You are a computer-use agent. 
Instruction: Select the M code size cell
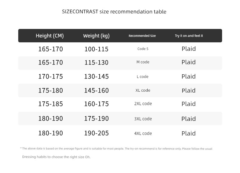pos(143,62)
